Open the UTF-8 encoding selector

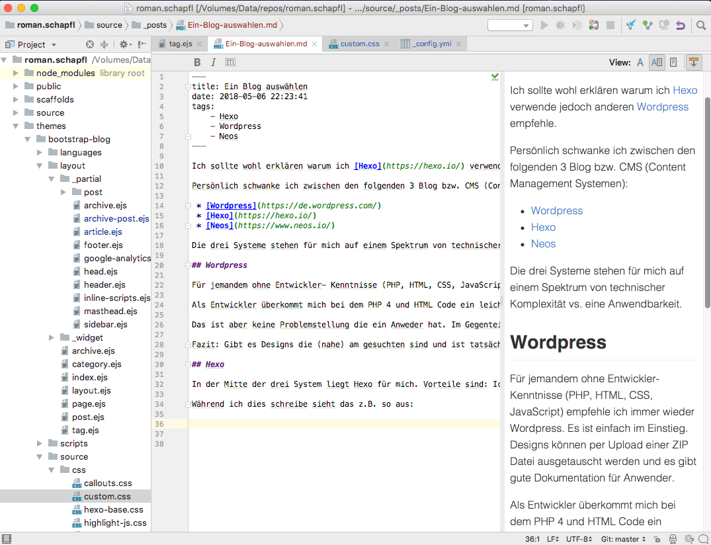click(x=579, y=539)
